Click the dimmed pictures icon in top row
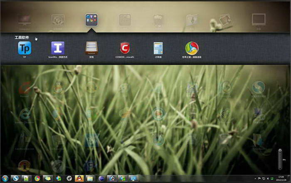The height and width of the screenshot is (183, 291). pyautogui.click(x=225, y=20)
